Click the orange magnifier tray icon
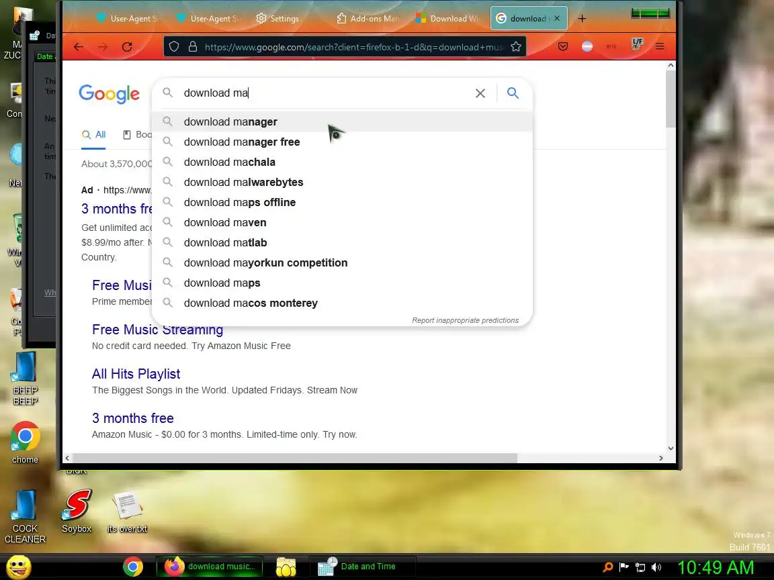The width and height of the screenshot is (774, 580). pyautogui.click(x=608, y=567)
